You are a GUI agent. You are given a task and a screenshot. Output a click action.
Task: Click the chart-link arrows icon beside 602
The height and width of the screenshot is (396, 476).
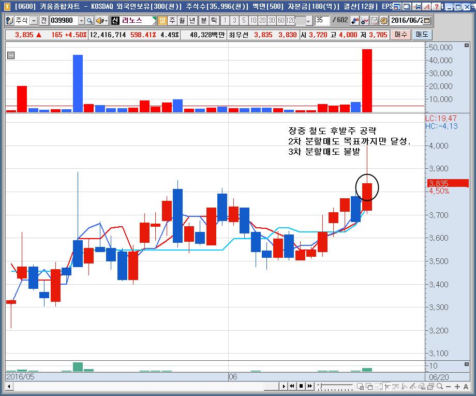355,21
